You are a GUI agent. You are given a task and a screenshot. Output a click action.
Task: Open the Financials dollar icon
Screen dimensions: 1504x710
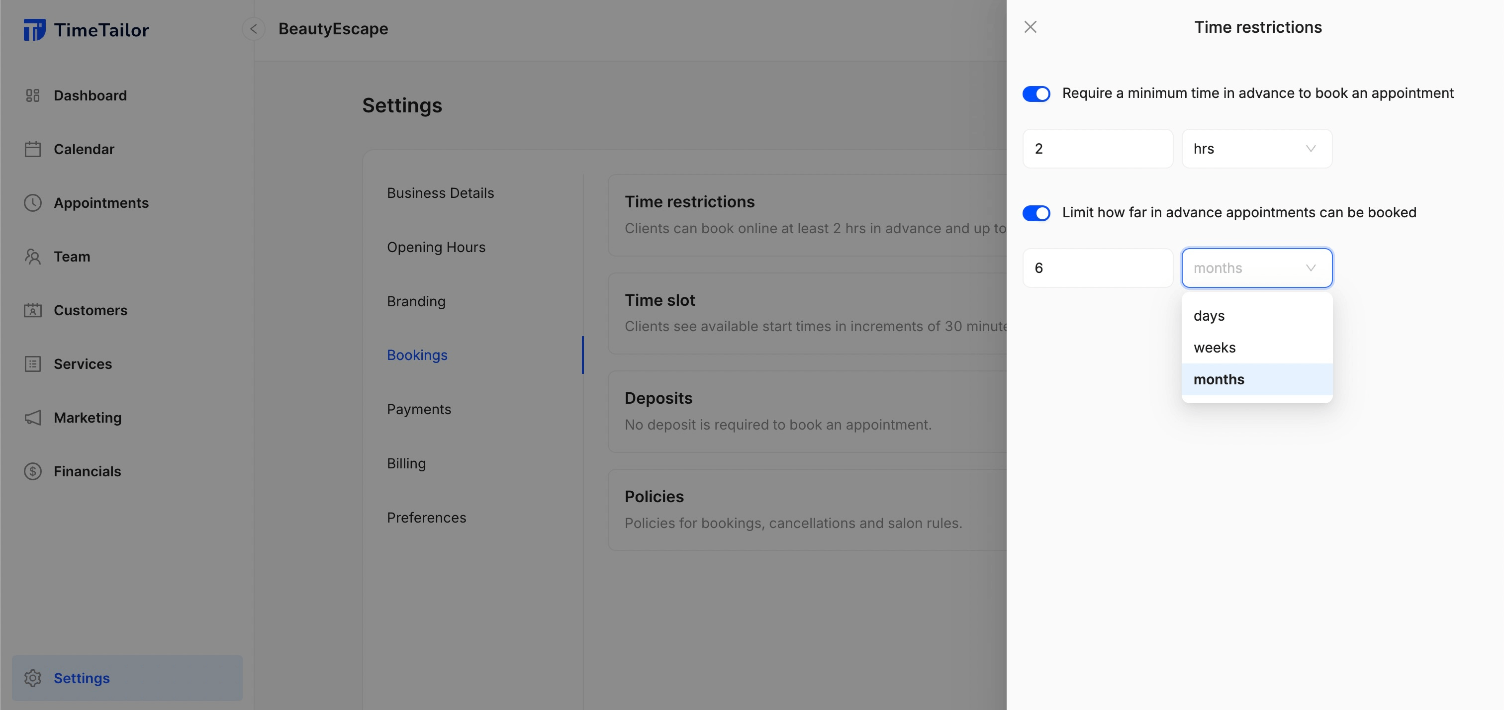point(33,471)
